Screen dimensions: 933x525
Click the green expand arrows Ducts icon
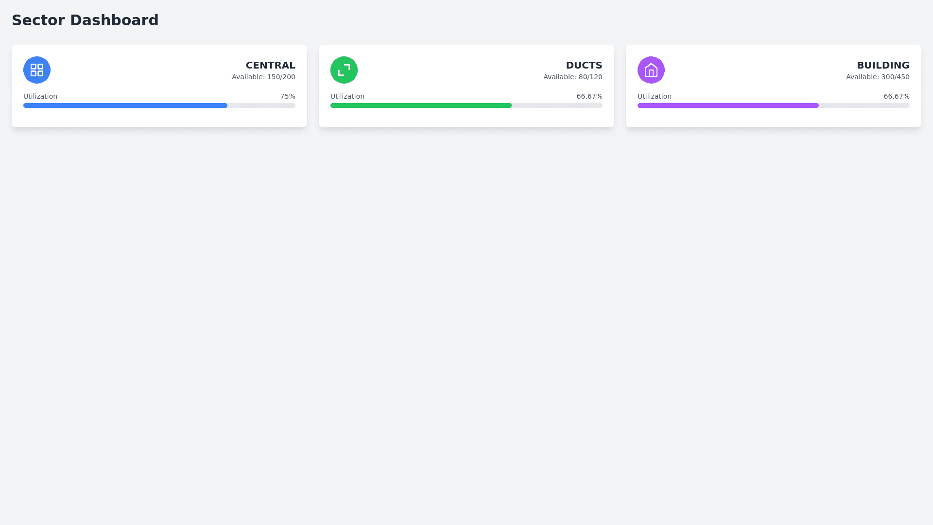pyautogui.click(x=344, y=70)
